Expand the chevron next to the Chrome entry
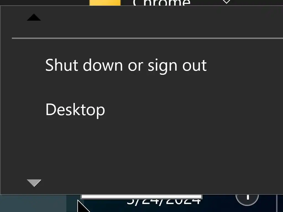The height and width of the screenshot is (212, 283). point(226,2)
